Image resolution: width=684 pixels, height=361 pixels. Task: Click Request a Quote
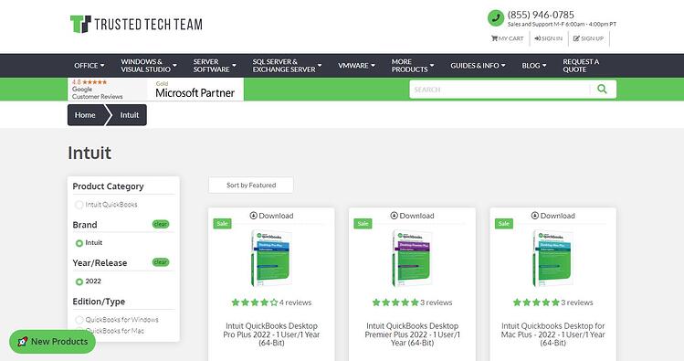(581, 66)
